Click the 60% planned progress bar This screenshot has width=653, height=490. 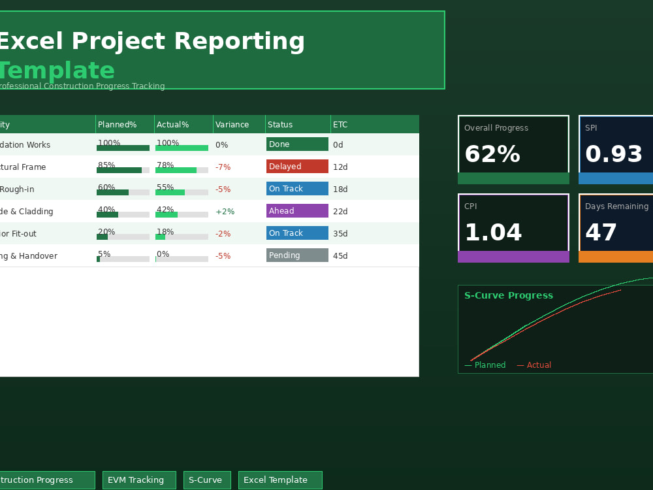click(x=123, y=192)
